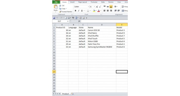180x96 pixels.
Task: Click the Wrap Text icon
Action: click(123, 7)
